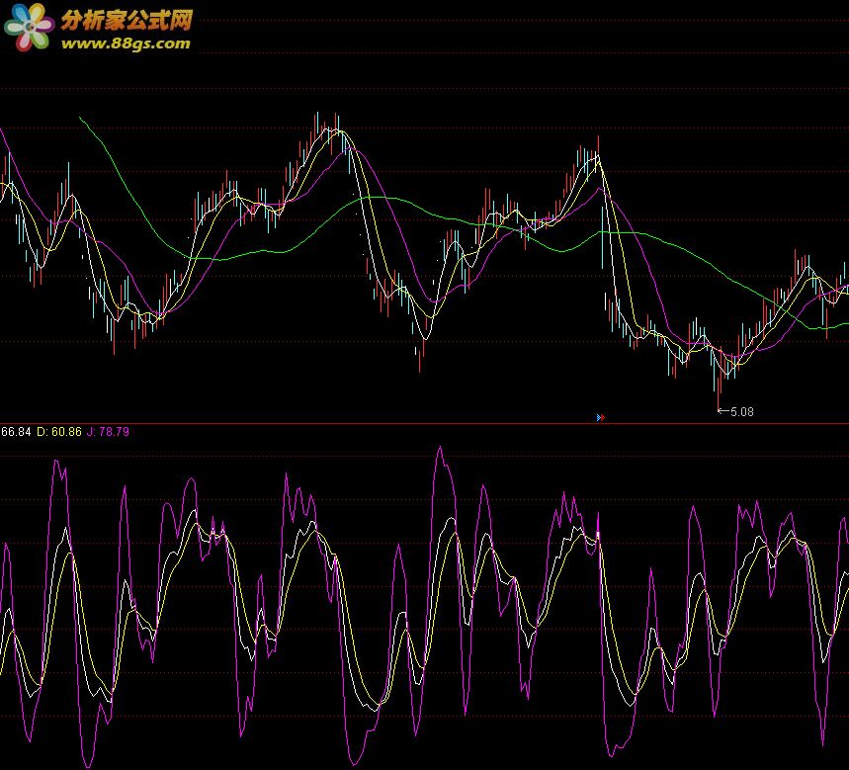Select the D: 60.86 indicator value
Screen dimensions: 849x770
tap(59, 432)
